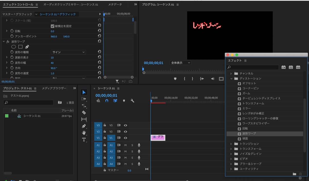Click the Effects panel search field
This screenshot has height=181, width=309.
pos(253,67)
